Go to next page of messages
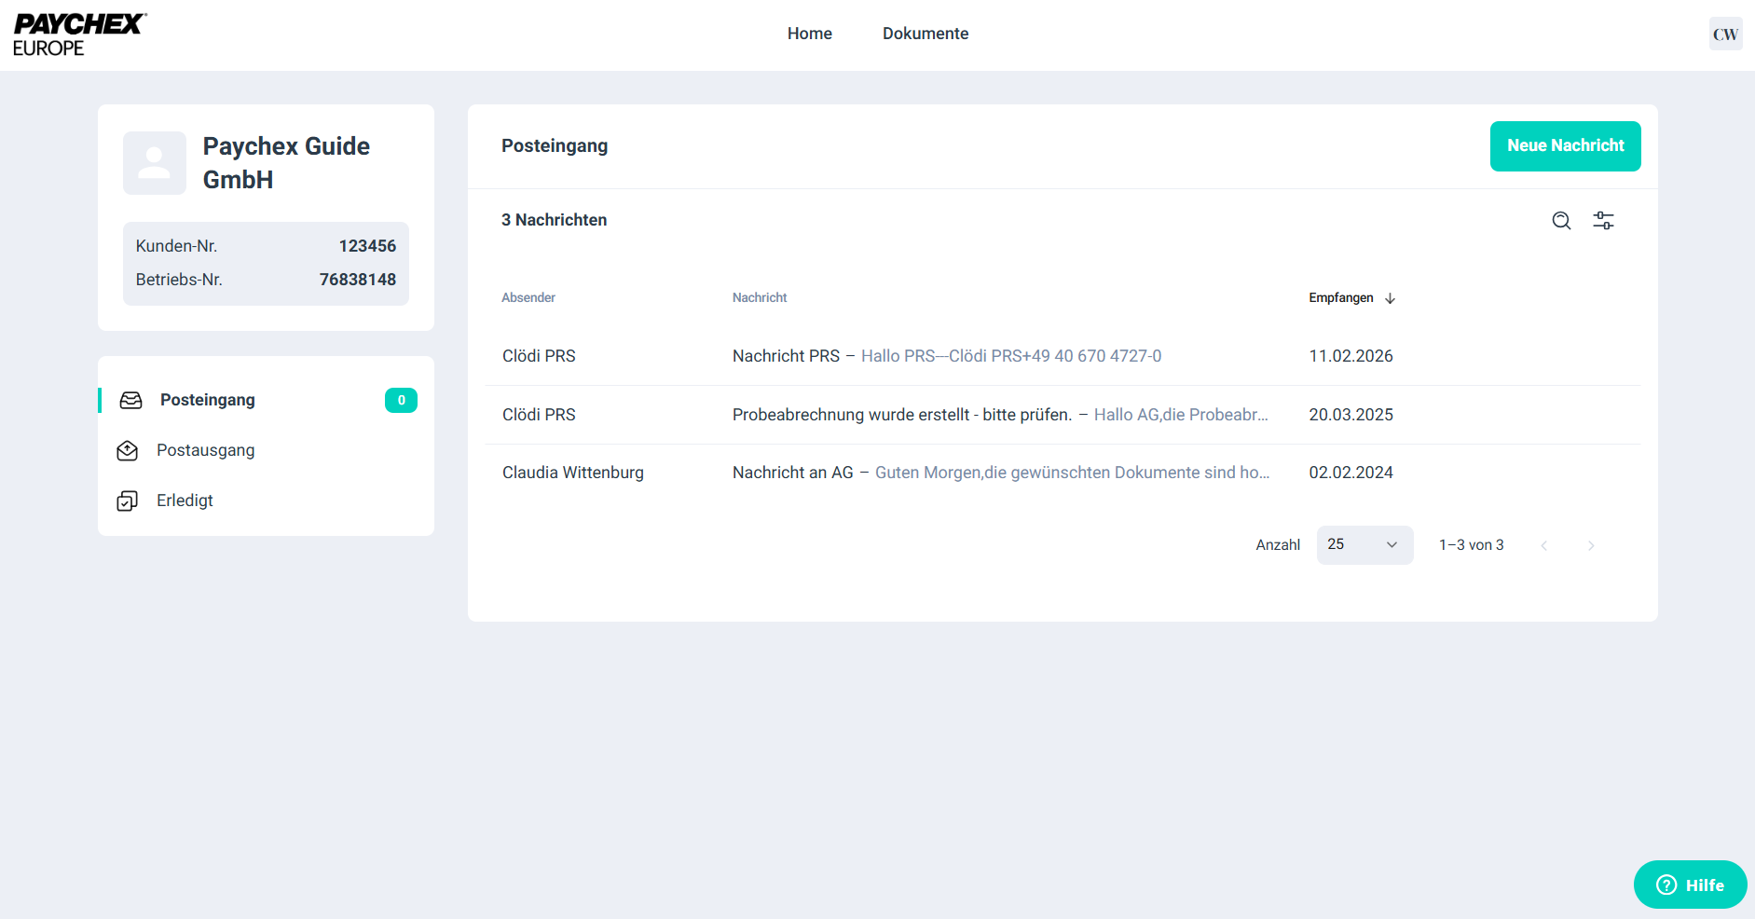The width and height of the screenshot is (1755, 919). click(1591, 545)
